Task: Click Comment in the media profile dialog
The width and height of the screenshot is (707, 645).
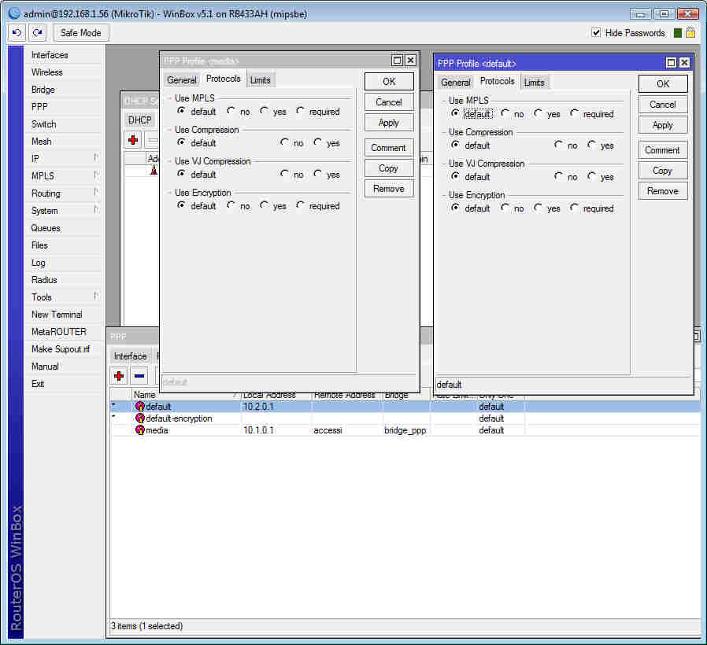Action: tap(389, 147)
